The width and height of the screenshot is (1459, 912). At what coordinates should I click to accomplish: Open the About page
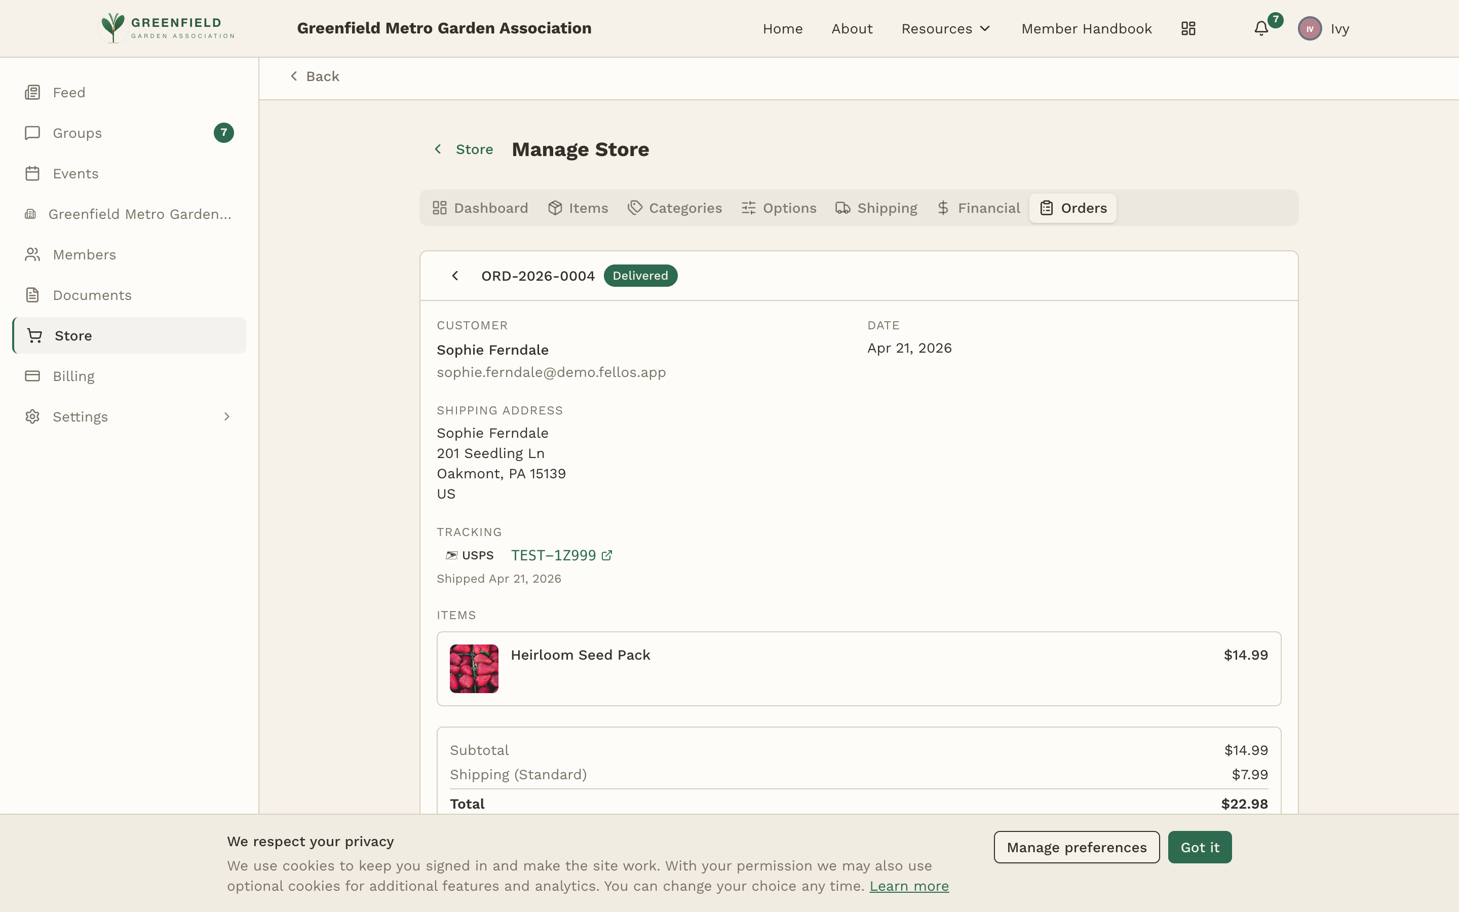(851, 28)
